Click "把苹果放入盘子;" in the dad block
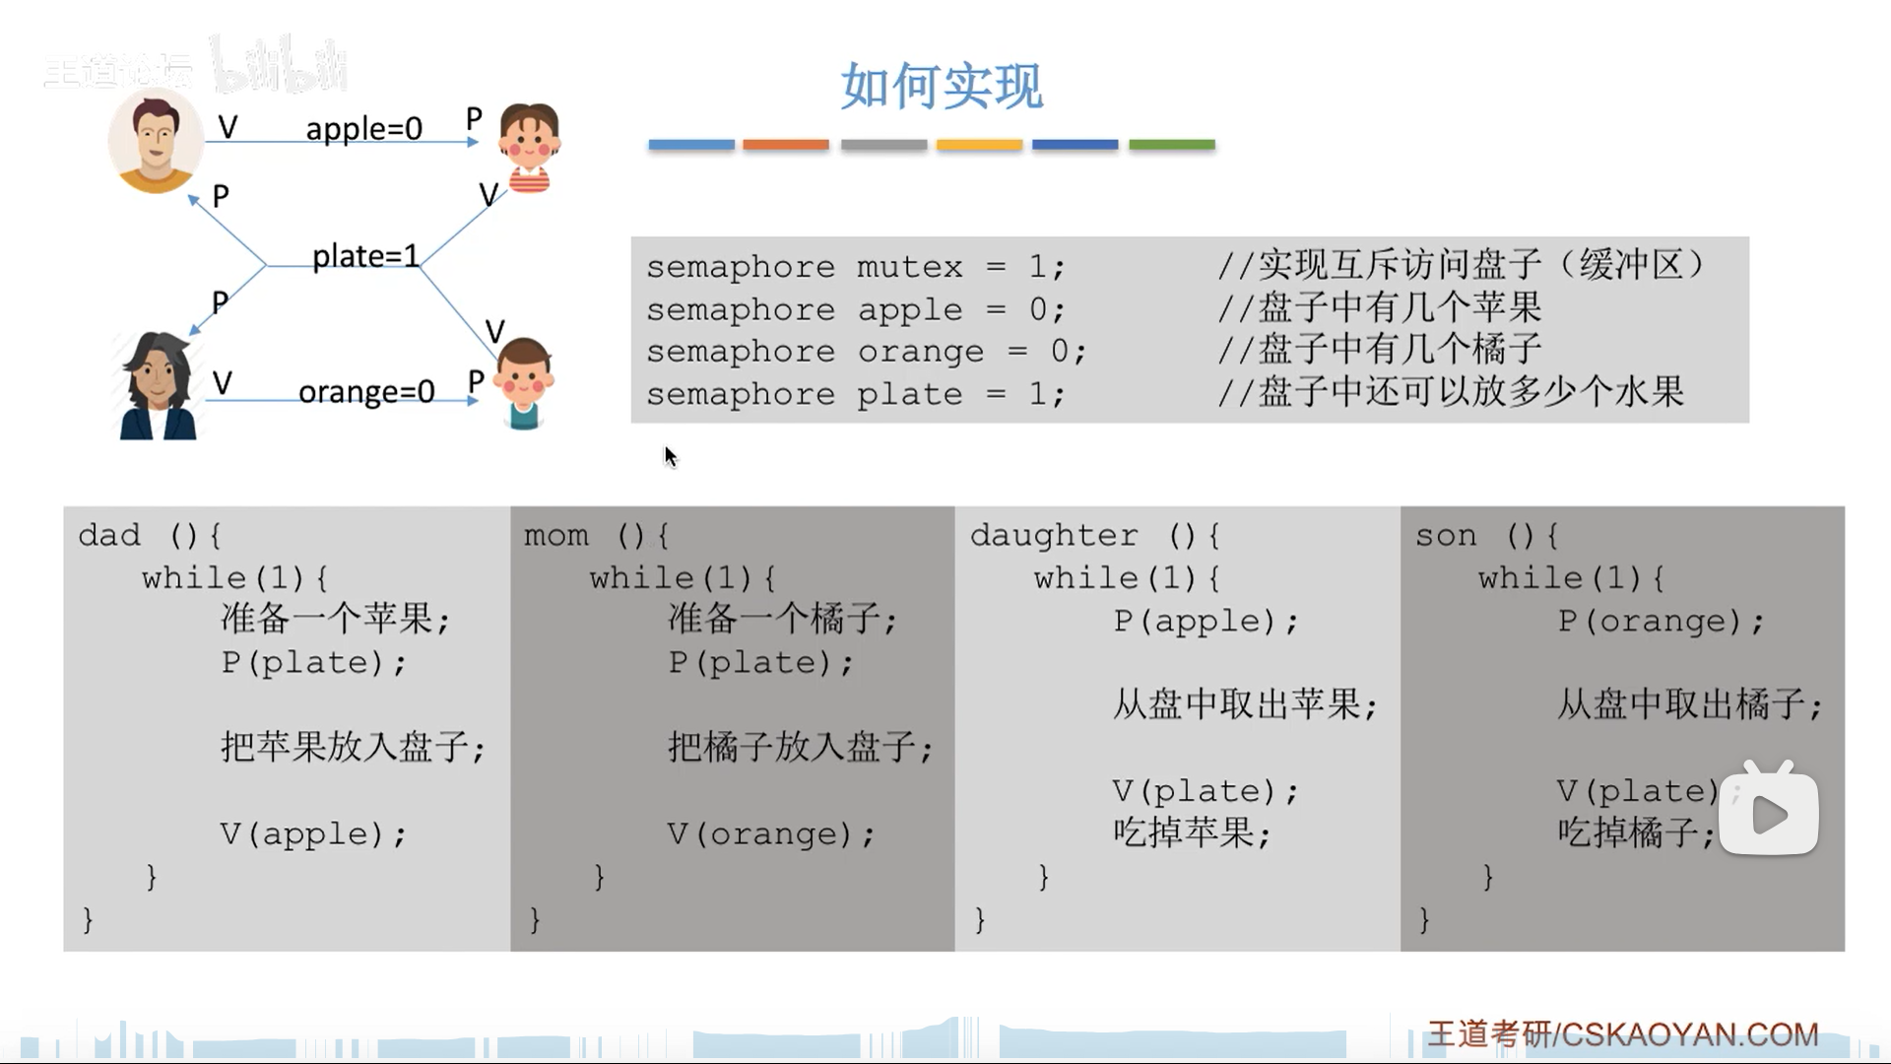This screenshot has height=1064, width=1891. (353, 747)
